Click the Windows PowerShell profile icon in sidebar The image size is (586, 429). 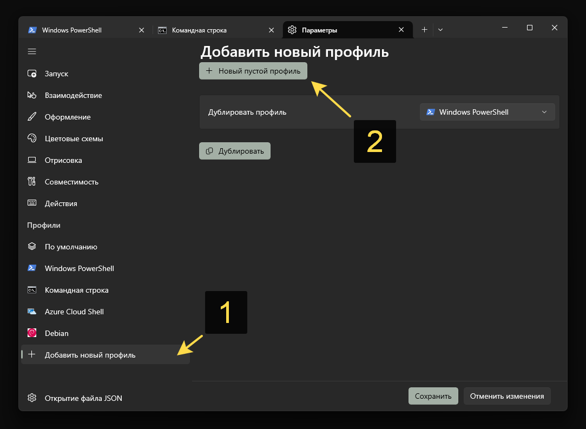click(32, 268)
